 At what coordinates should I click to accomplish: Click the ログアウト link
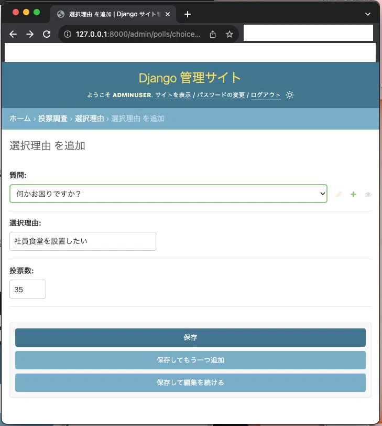pos(266,95)
